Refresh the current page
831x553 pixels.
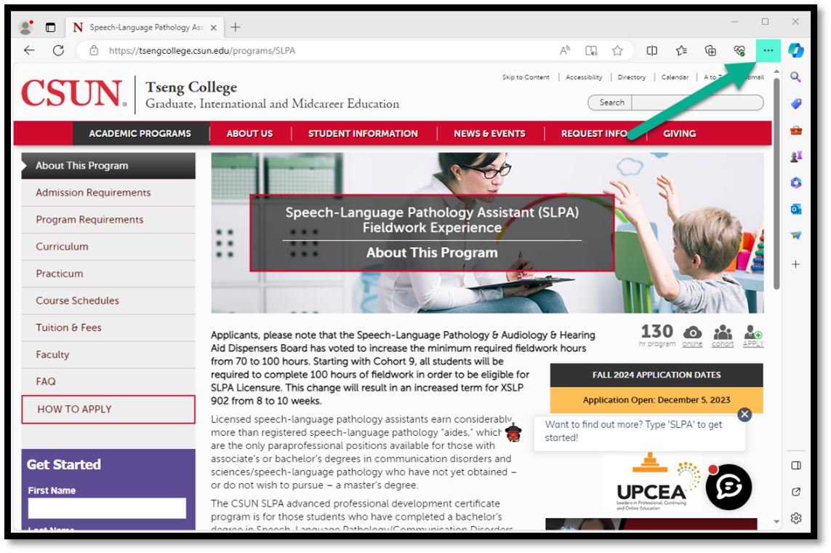click(x=58, y=50)
